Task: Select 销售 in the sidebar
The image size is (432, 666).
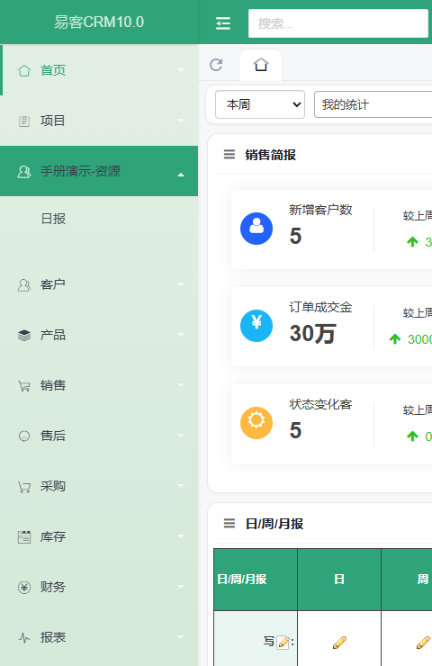Action: (x=99, y=385)
